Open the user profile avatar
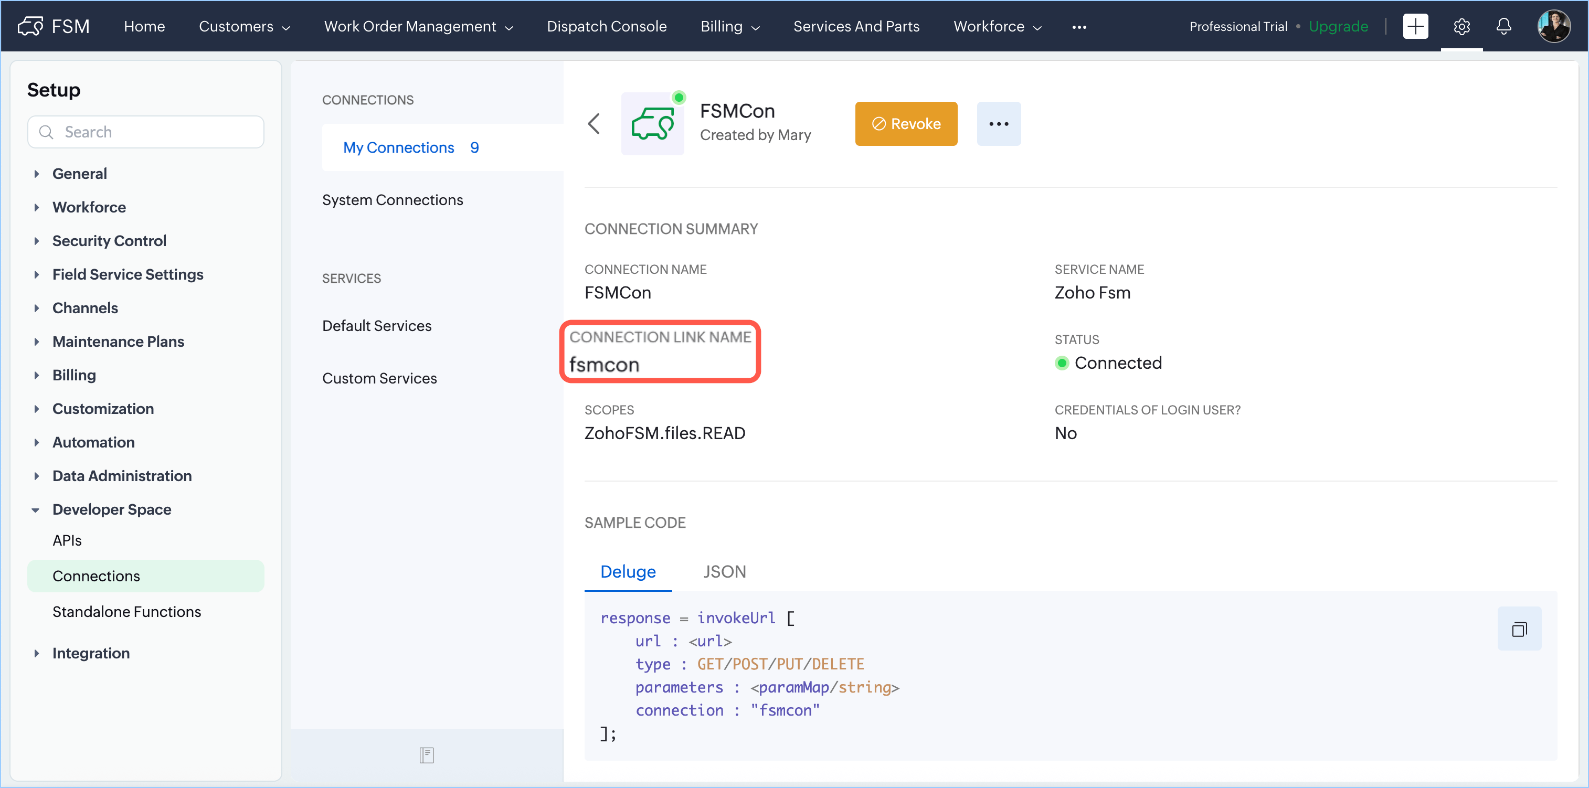This screenshot has height=788, width=1589. pyautogui.click(x=1553, y=27)
